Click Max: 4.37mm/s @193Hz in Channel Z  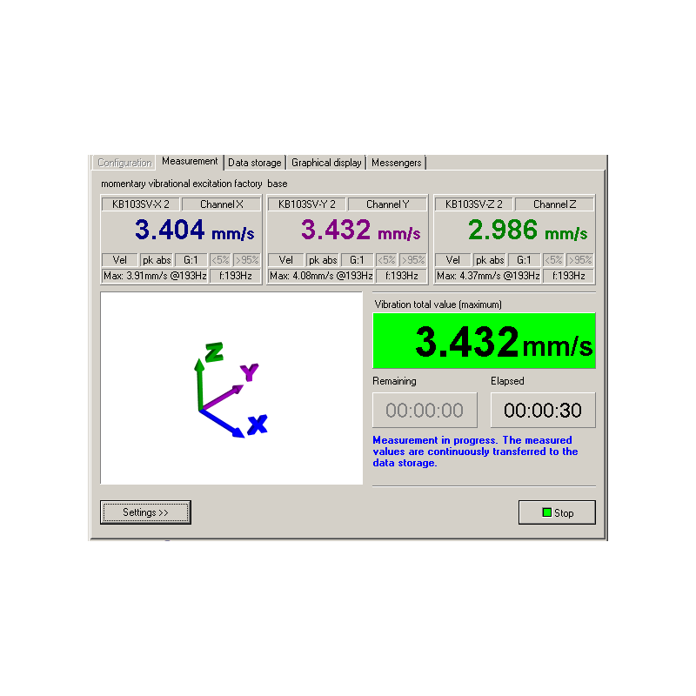click(x=488, y=276)
